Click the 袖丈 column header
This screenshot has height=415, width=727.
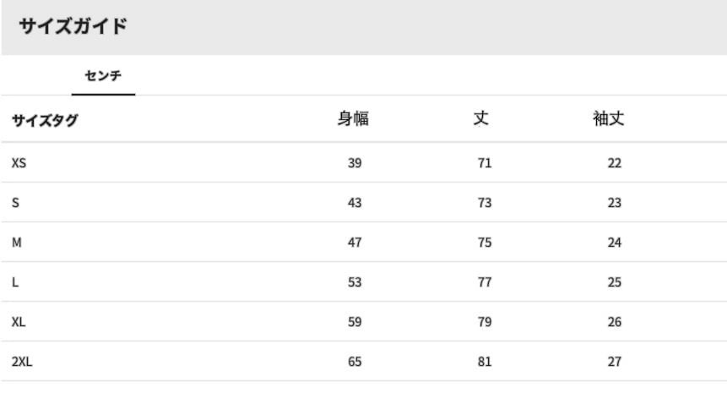point(609,119)
